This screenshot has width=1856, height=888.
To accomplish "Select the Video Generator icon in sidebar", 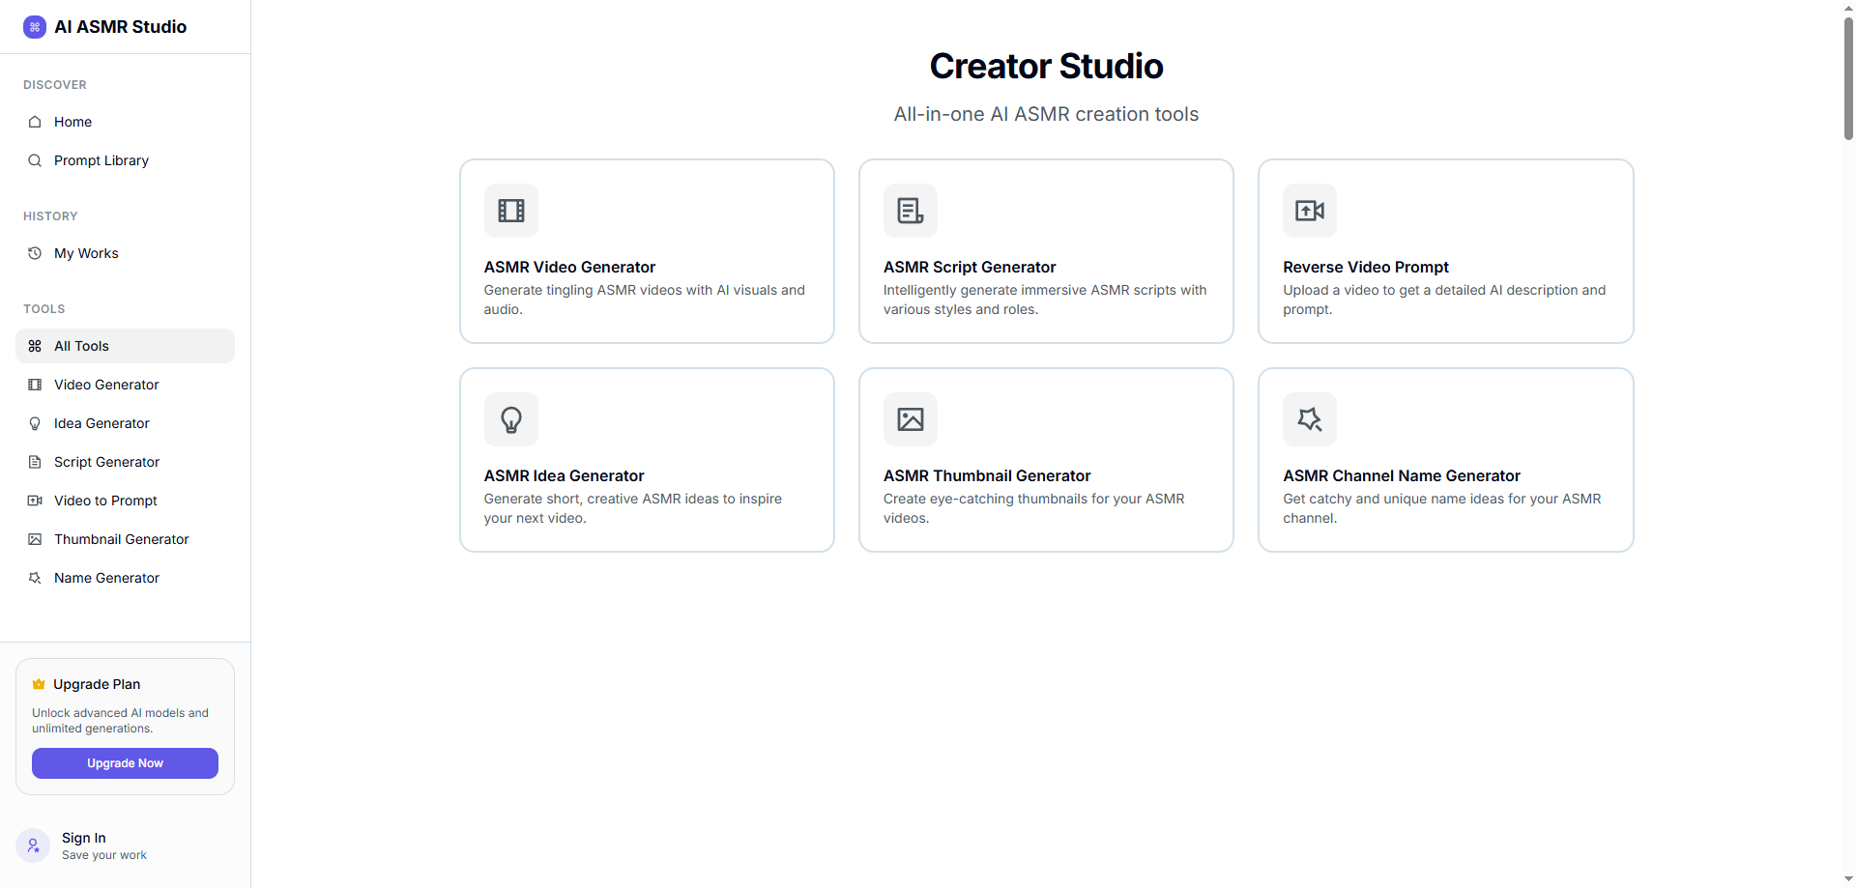I will click(x=35, y=385).
